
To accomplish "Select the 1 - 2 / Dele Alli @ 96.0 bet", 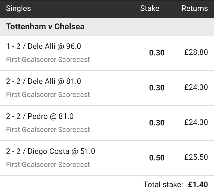I will tap(43, 47).
